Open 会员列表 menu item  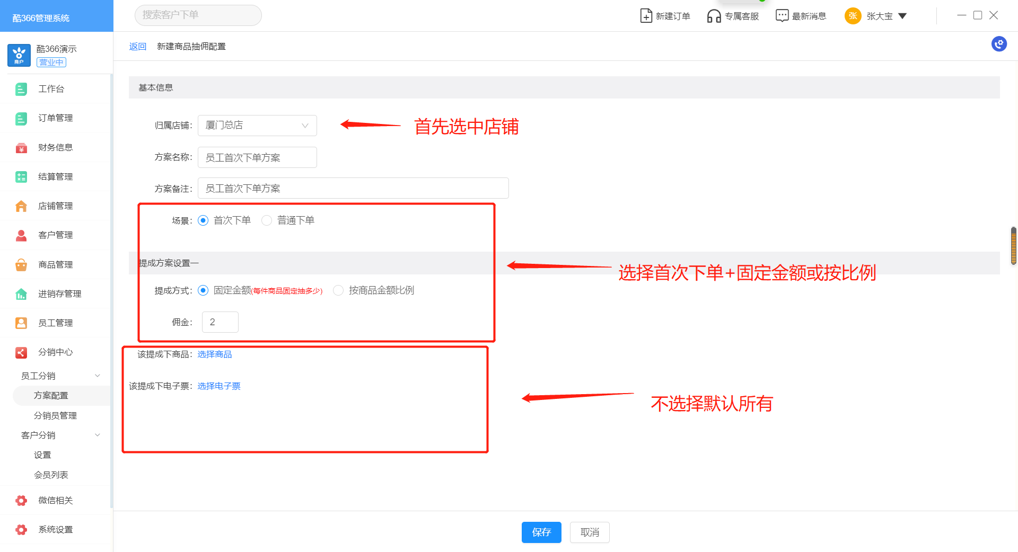coord(51,475)
